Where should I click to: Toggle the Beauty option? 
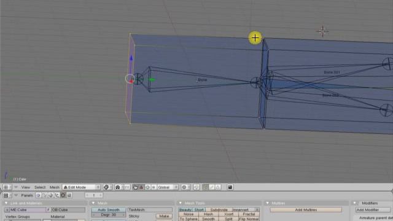click(x=185, y=210)
